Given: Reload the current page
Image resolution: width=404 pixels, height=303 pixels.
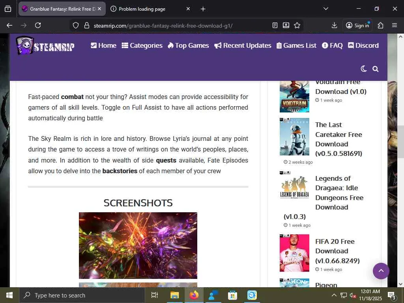Looking at the screenshot, I should pyautogui.click(x=38, y=25).
